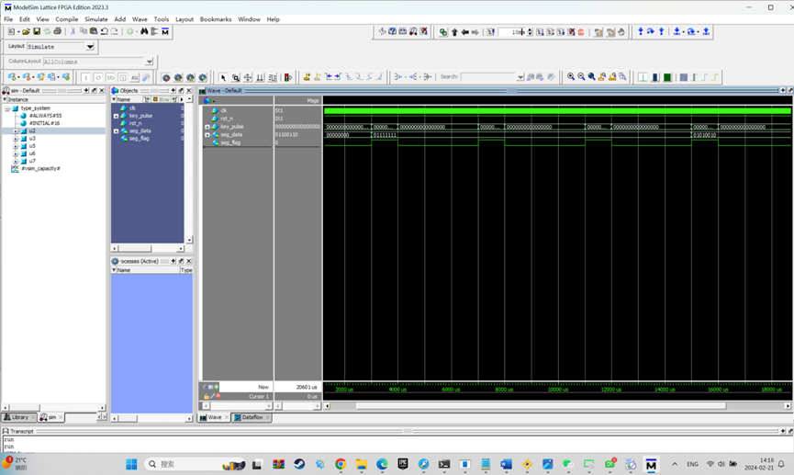Expand key_pulse in Wave signal list
Viewport: 794px width, 475px height.
(207, 127)
